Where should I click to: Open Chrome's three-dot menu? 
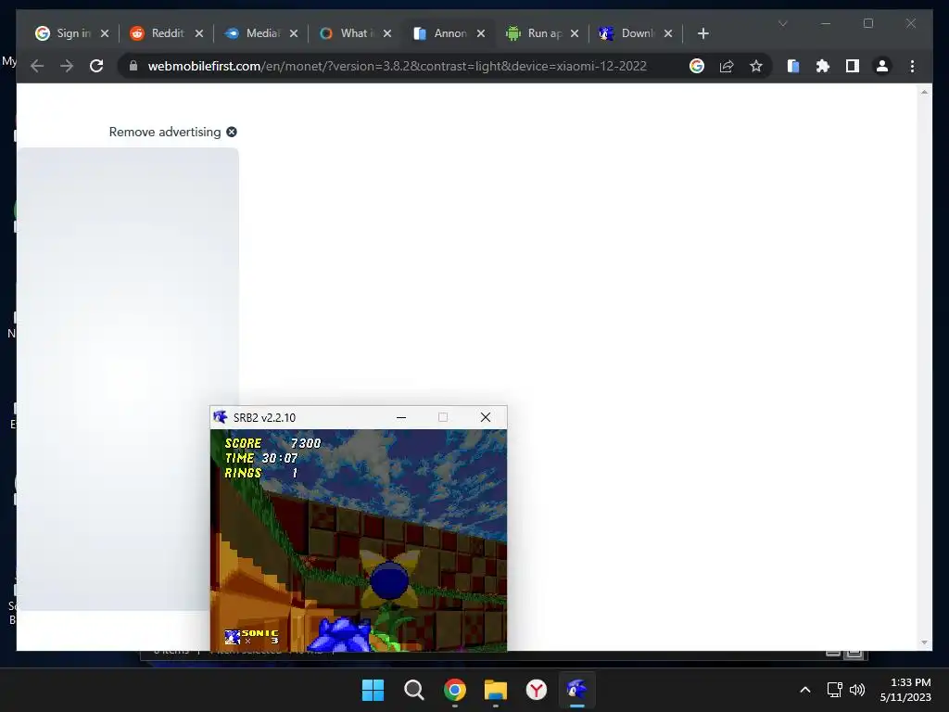[x=912, y=66]
